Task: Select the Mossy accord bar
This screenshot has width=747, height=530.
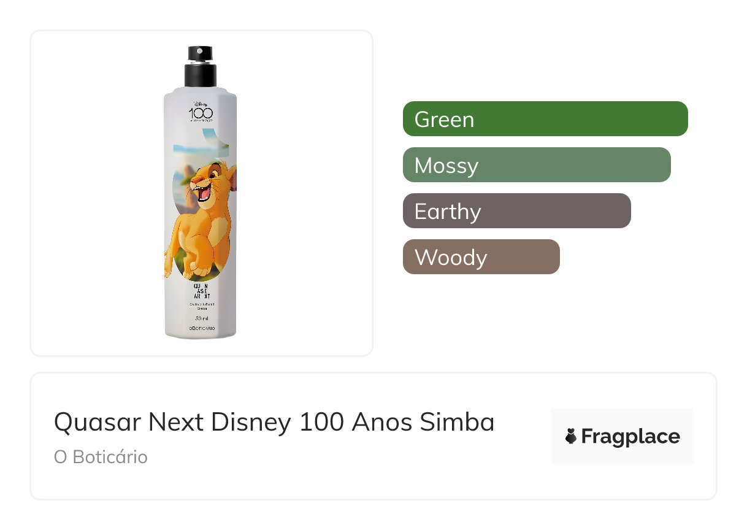Action: click(x=536, y=165)
